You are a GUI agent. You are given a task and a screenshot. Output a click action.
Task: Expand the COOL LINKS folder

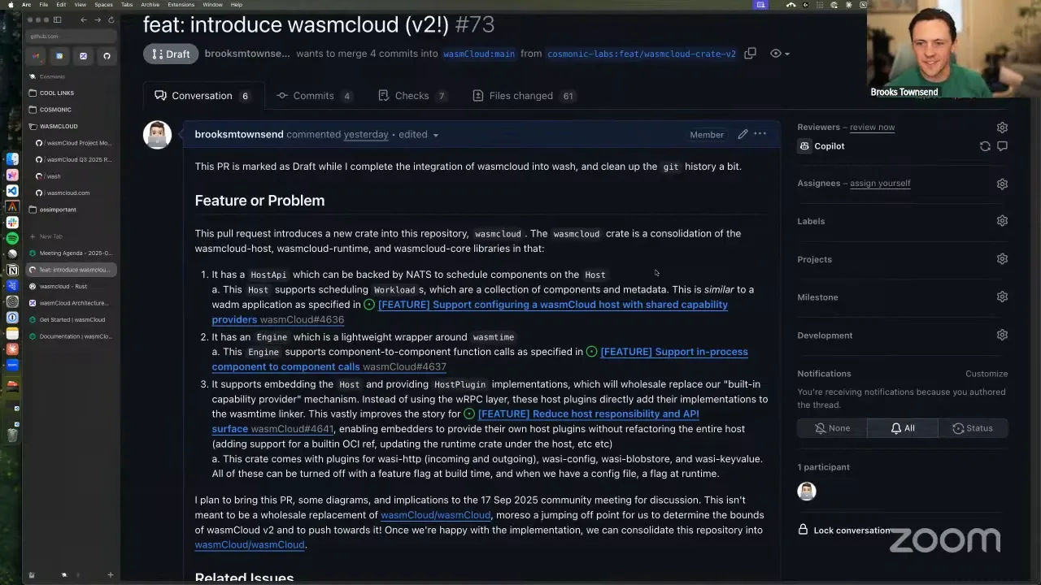(x=56, y=93)
